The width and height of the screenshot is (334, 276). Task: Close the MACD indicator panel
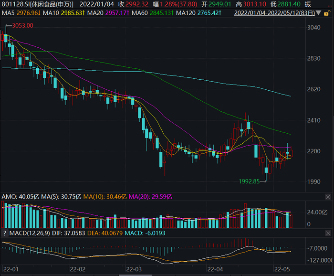click(x=328, y=234)
